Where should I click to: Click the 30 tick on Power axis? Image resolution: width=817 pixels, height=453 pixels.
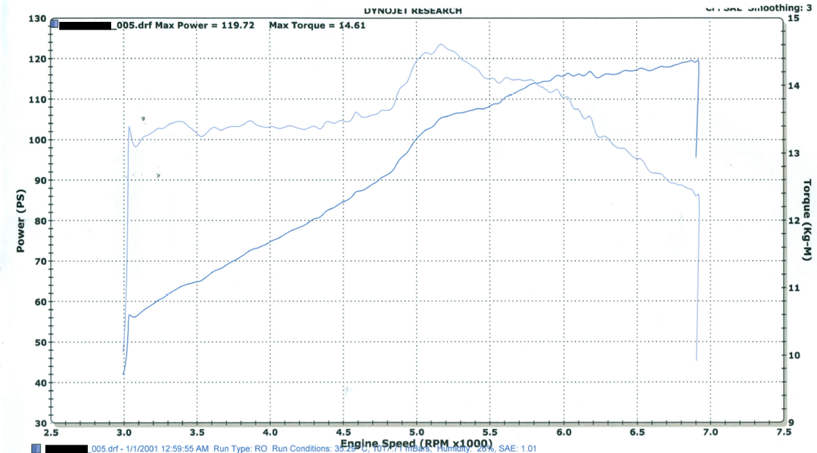(39, 423)
